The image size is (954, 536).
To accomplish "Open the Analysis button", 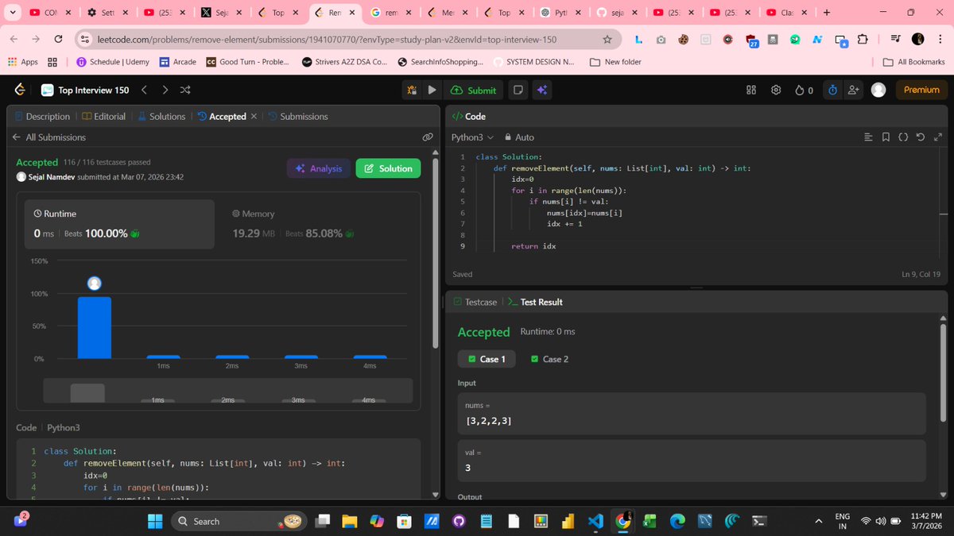I will (x=318, y=168).
